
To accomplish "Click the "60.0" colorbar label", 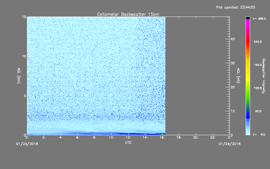I will tap(258, 111).
